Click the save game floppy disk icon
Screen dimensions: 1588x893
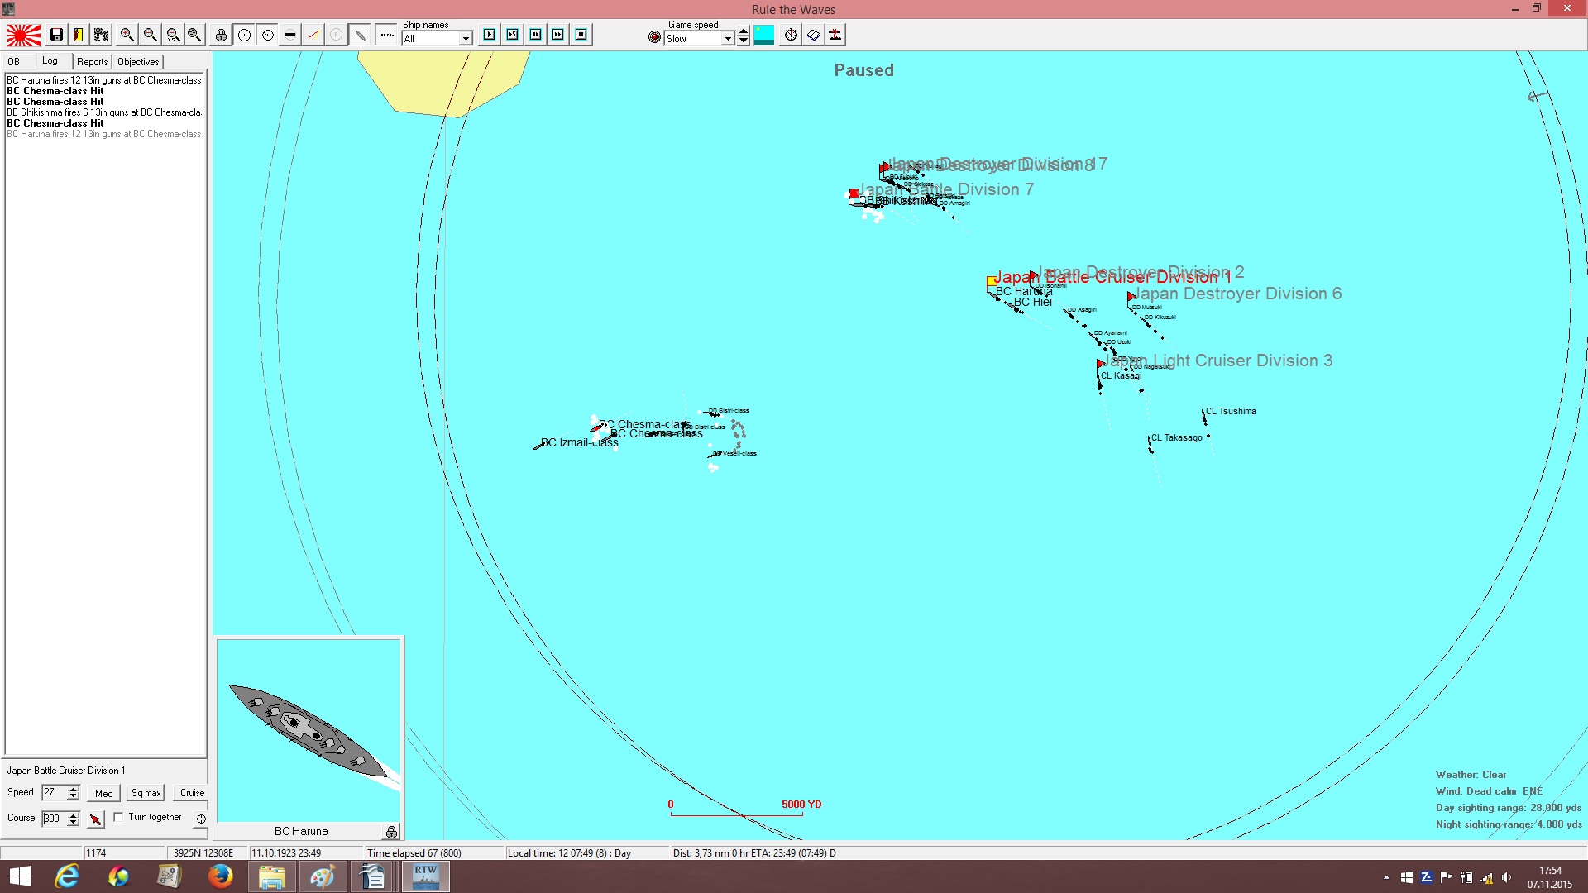point(56,35)
